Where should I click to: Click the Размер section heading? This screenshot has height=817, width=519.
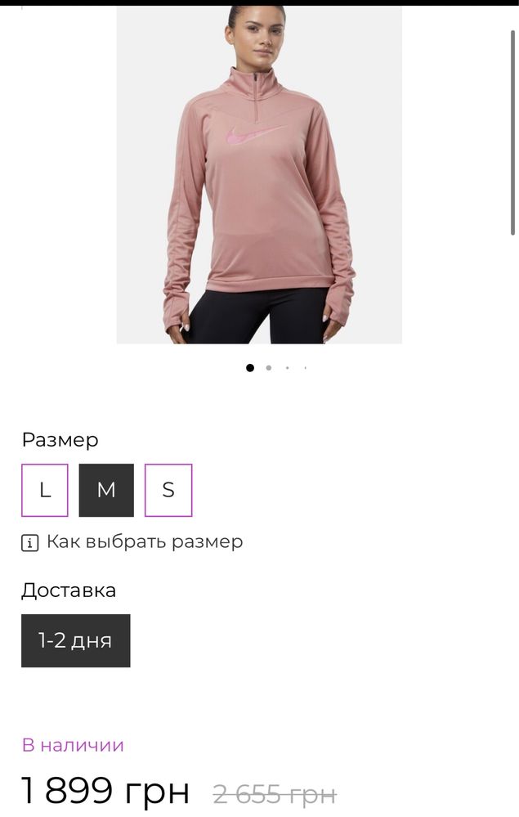pyautogui.click(x=60, y=440)
